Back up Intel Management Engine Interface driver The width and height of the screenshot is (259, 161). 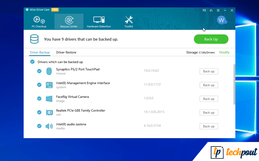tap(208, 85)
